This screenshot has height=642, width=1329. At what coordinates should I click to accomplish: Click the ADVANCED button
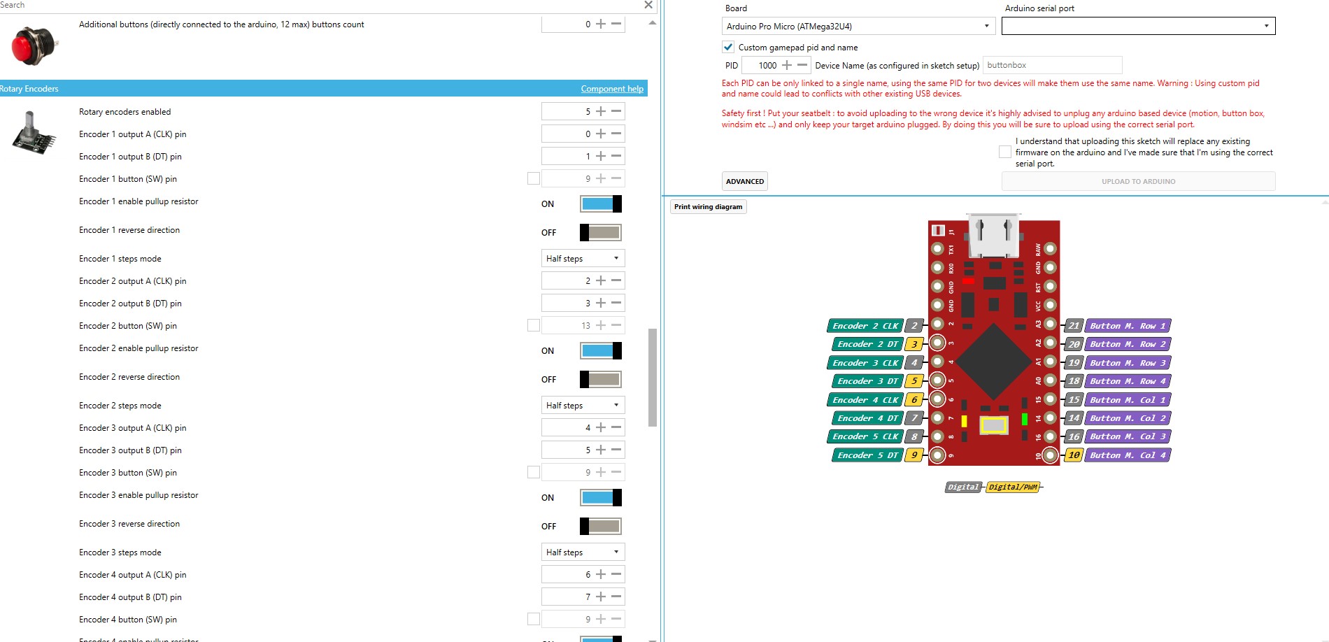coord(745,181)
